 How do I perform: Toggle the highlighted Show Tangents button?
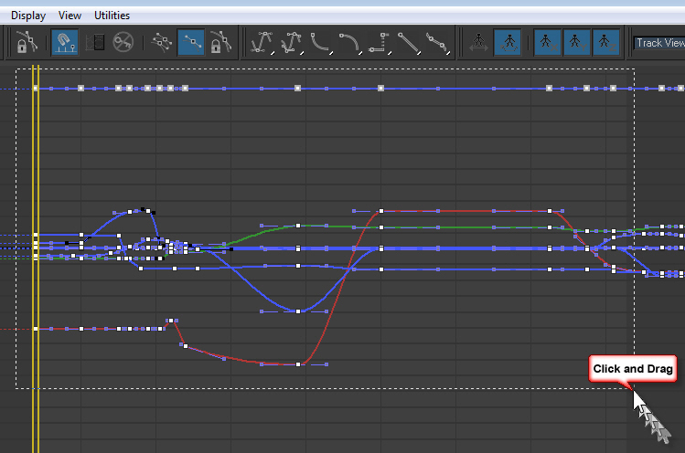point(191,42)
